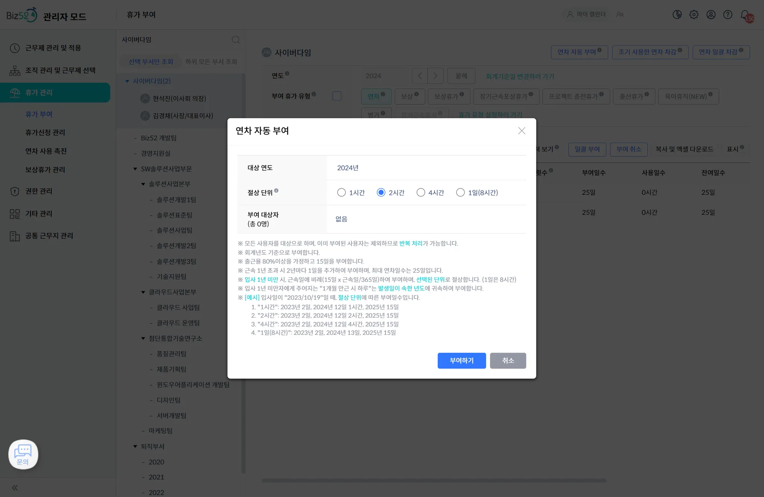
Task: Click the 취소 button in dialog
Action: point(508,361)
